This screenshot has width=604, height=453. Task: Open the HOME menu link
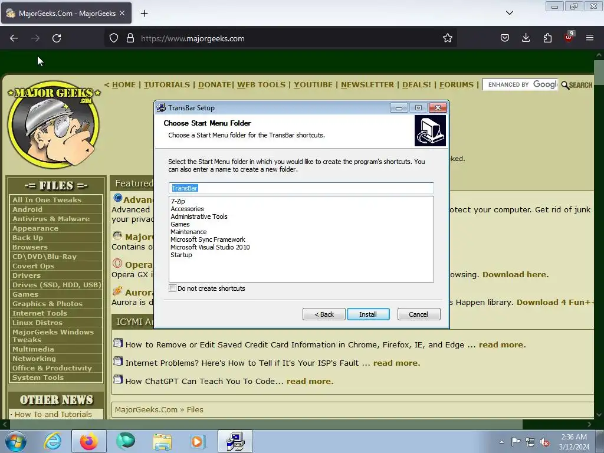pos(124,85)
